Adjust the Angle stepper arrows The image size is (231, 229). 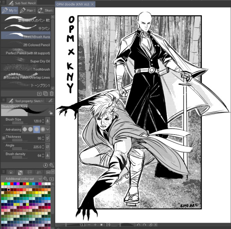(43, 147)
